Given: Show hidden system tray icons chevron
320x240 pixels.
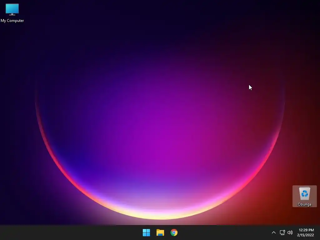Looking at the screenshot, I should click(x=274, y=232).
